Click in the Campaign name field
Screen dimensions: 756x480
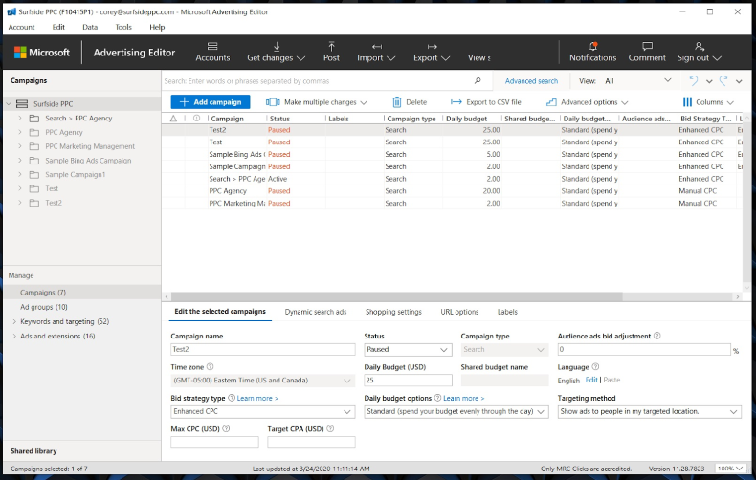tap(263, 349)
